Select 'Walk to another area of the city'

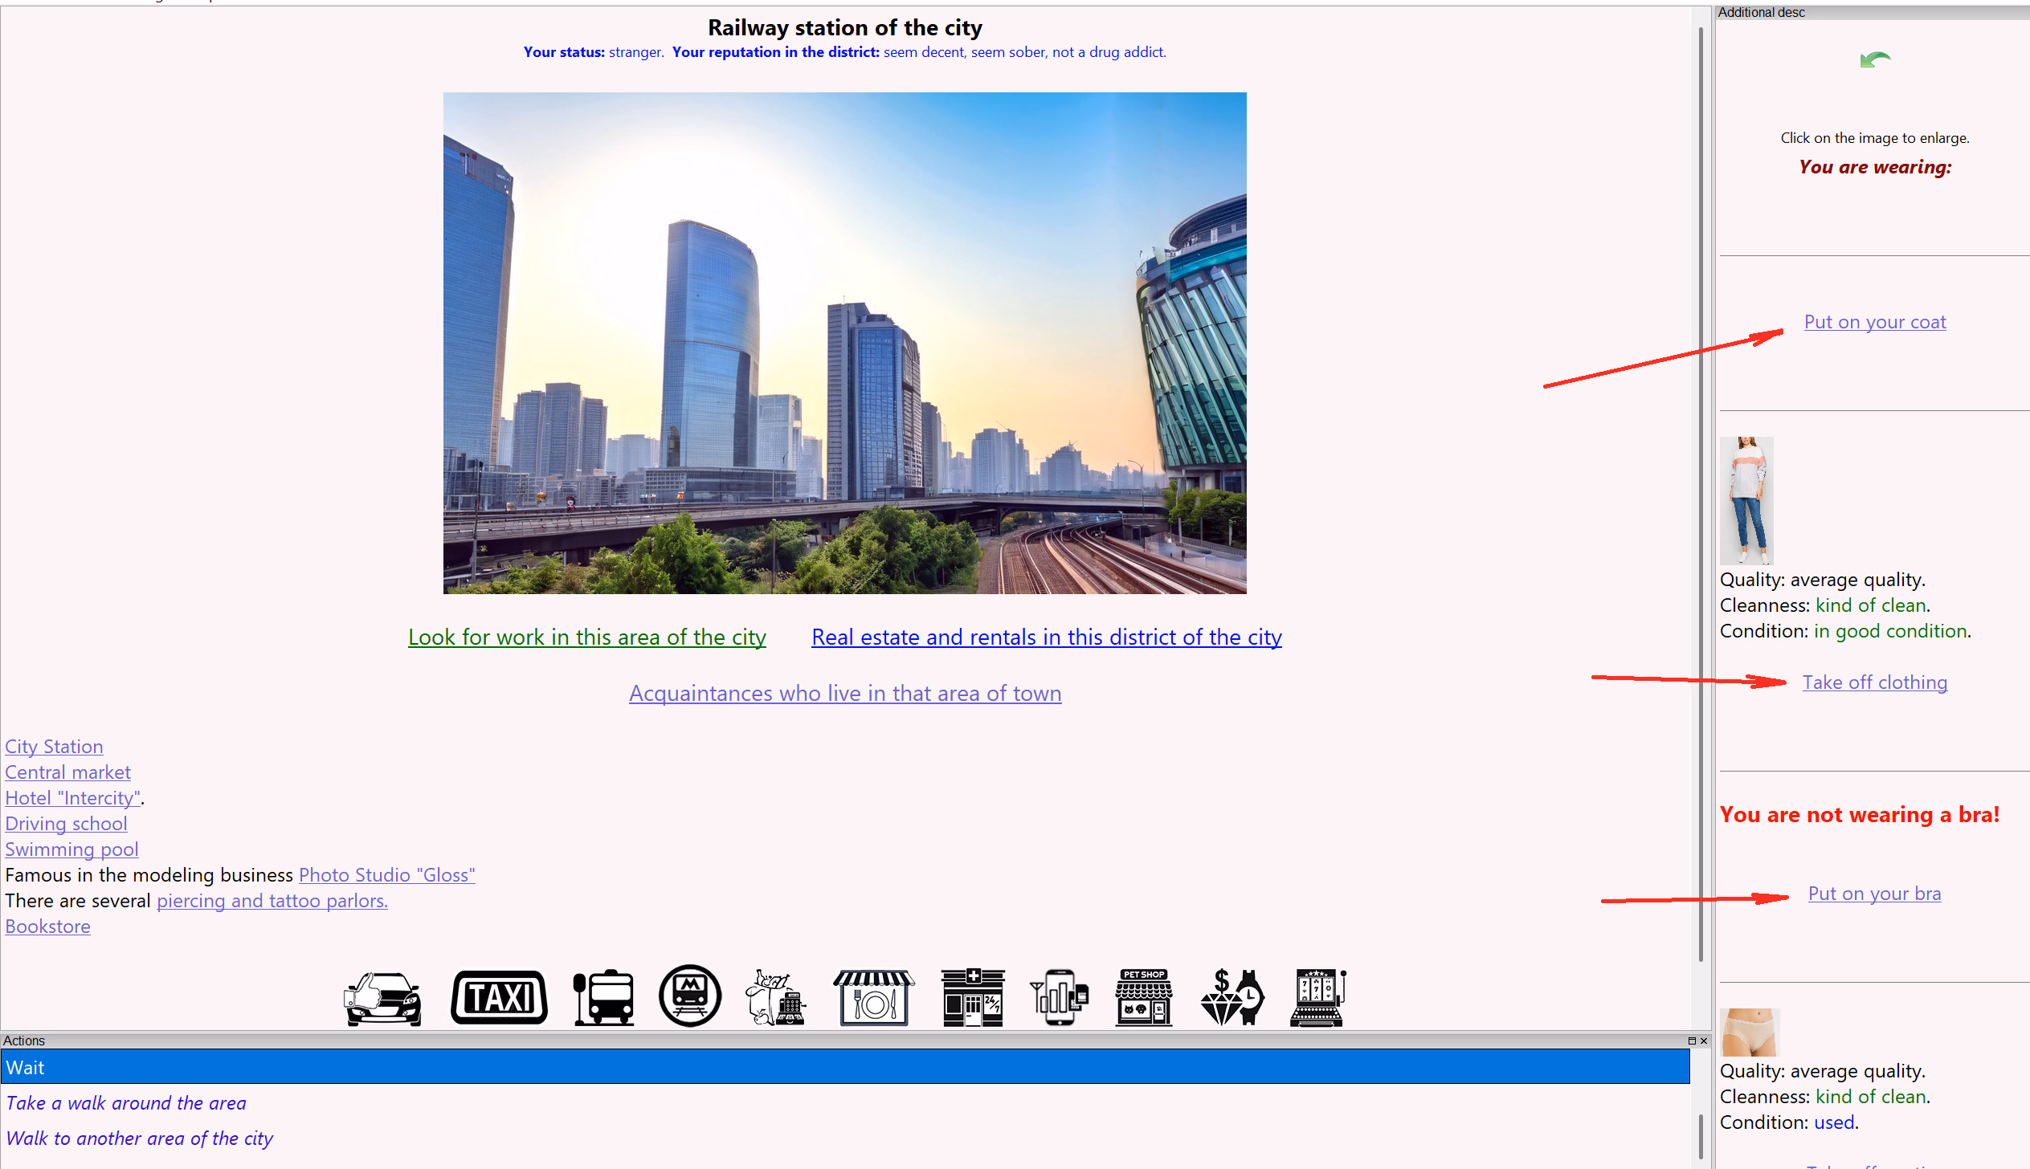pos(139,1138)
